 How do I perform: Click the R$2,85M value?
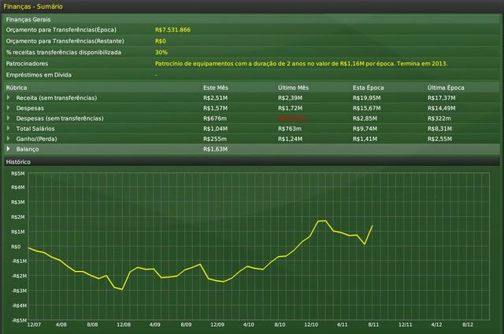365,118
